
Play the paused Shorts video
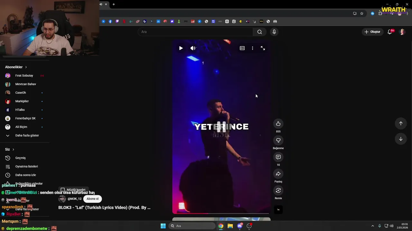[181, 48]
